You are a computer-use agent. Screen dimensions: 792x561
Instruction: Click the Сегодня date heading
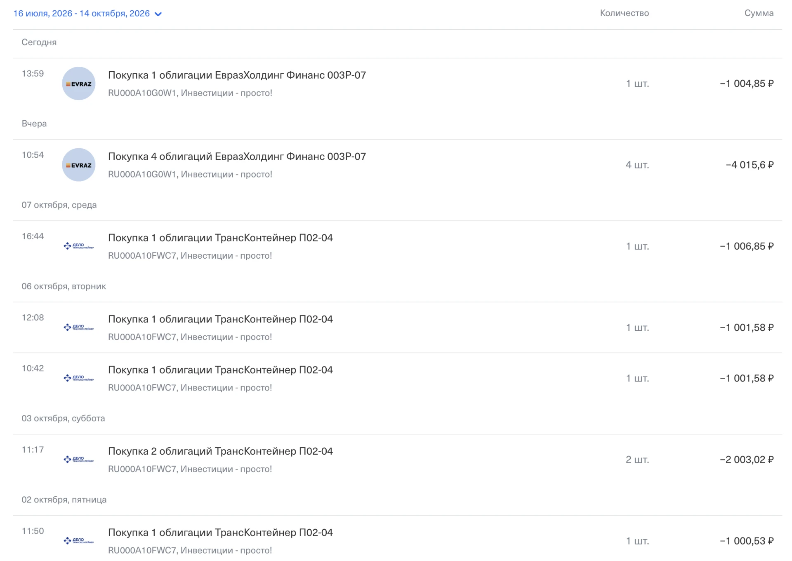(39, 42)
